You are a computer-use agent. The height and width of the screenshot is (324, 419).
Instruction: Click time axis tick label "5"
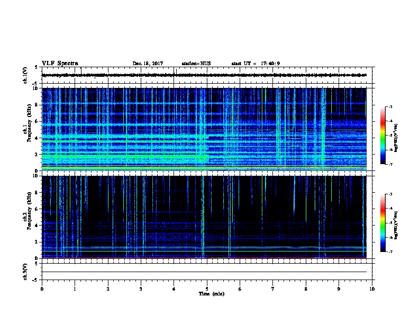tap(207, 289)
